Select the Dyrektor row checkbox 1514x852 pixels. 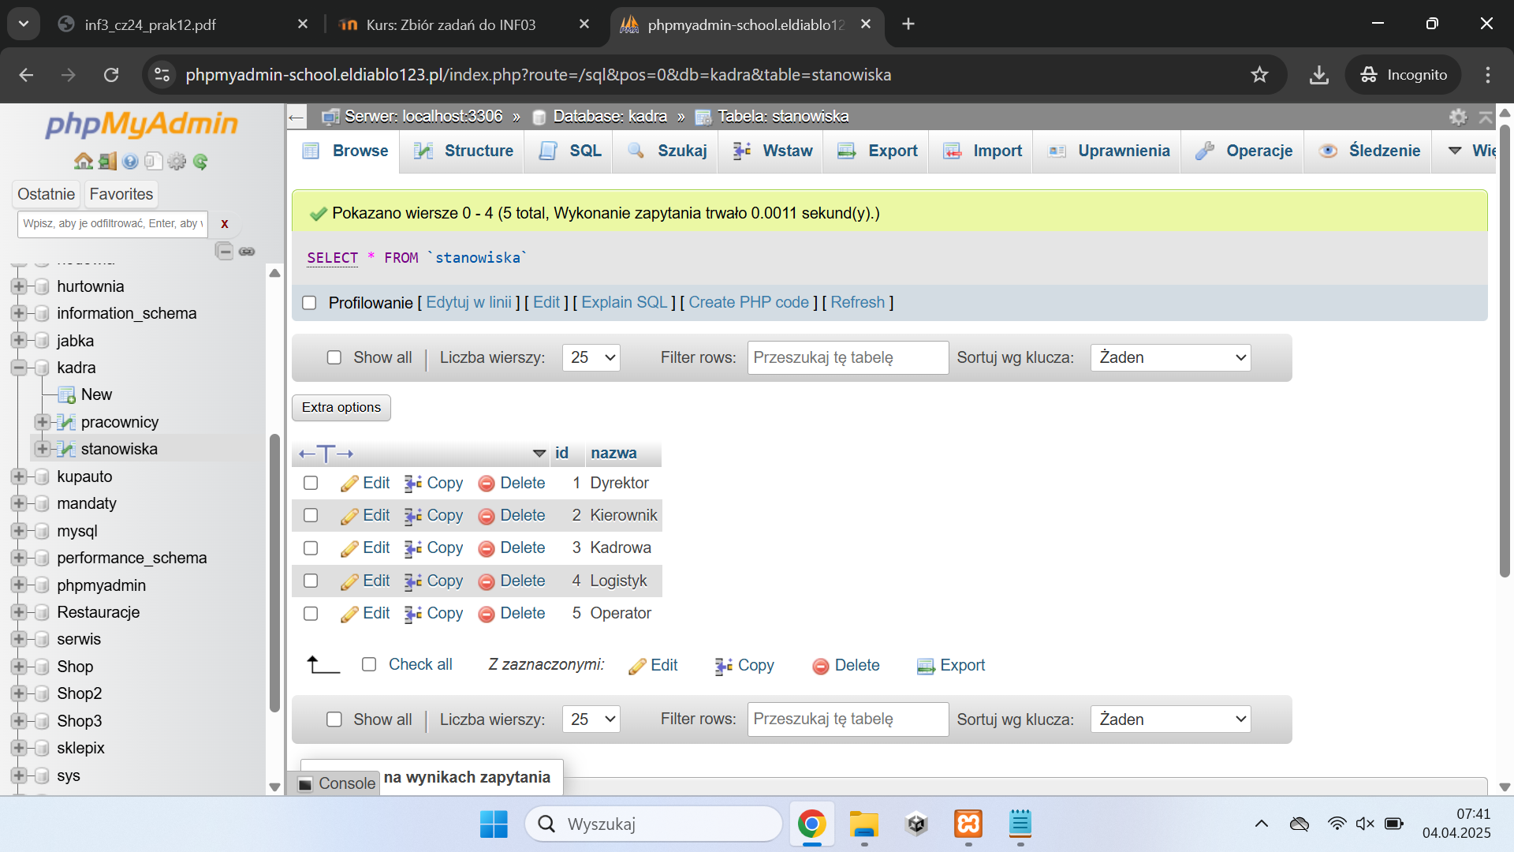coord(311,483)
